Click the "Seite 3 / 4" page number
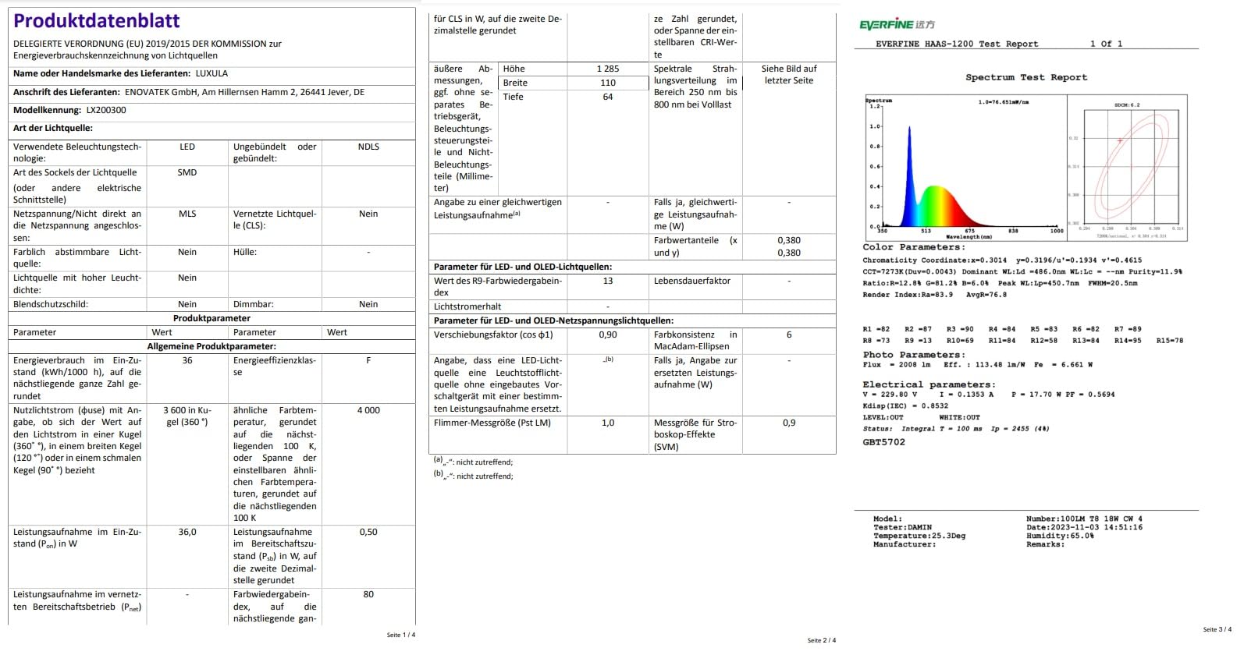Screen dimensions: 1244x655 click(x=1217, y=629)
